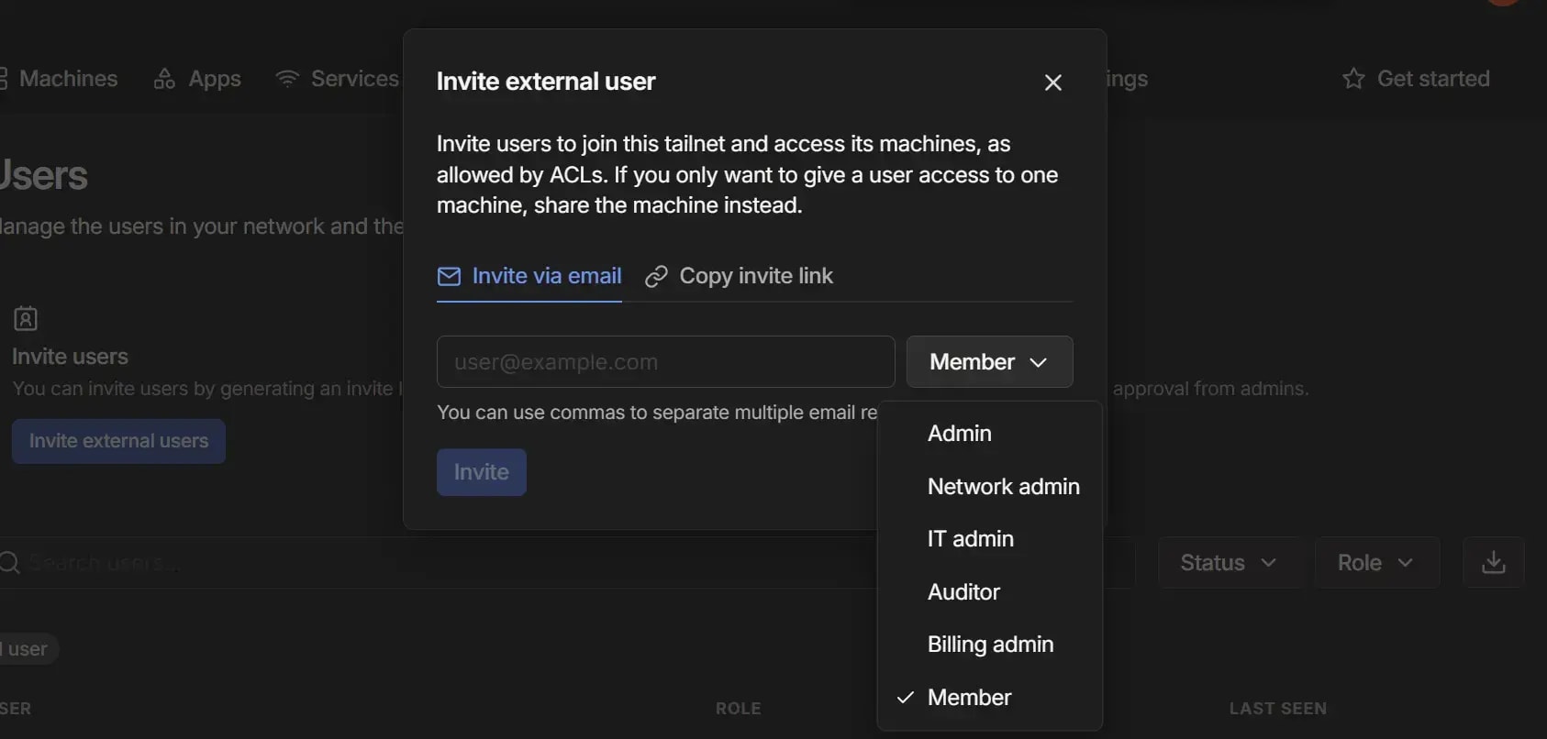Open the Member role dropdown

click(x=989, y=361)
